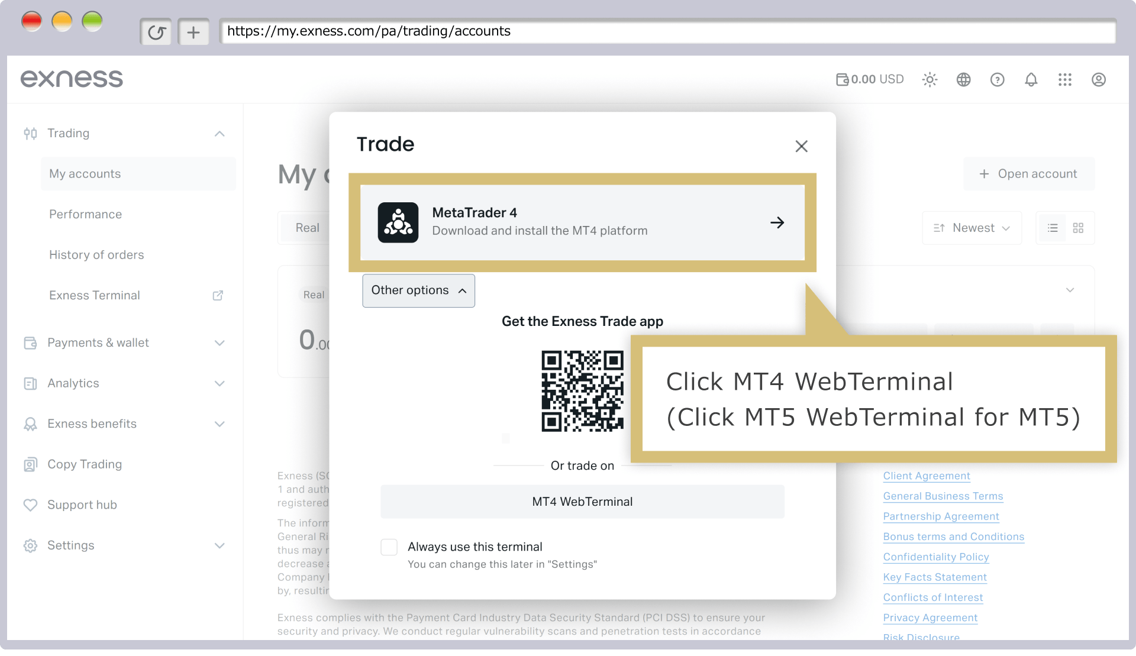This screenshot has width=1136, height=656.
Task: Click the "Get the Exness Trade app" heading
Action: pyautogui.click(x=582, y=321)
